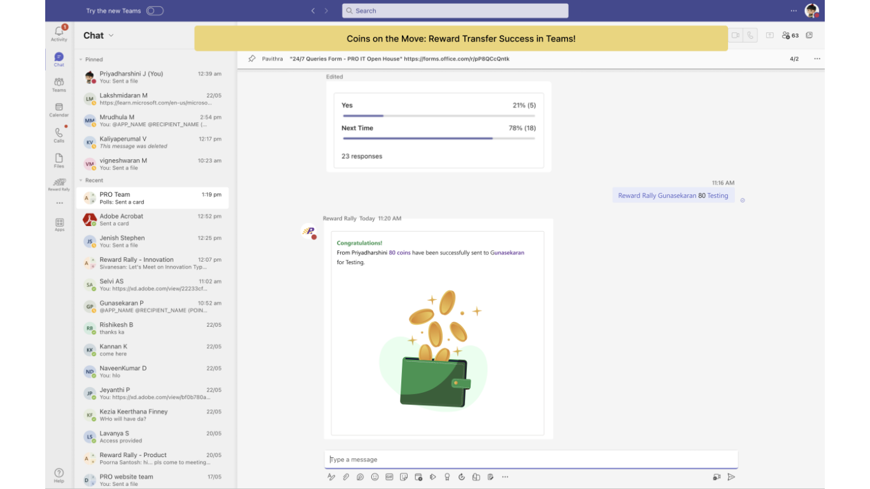Go back with the history arrow

click(x=313, y=11)
